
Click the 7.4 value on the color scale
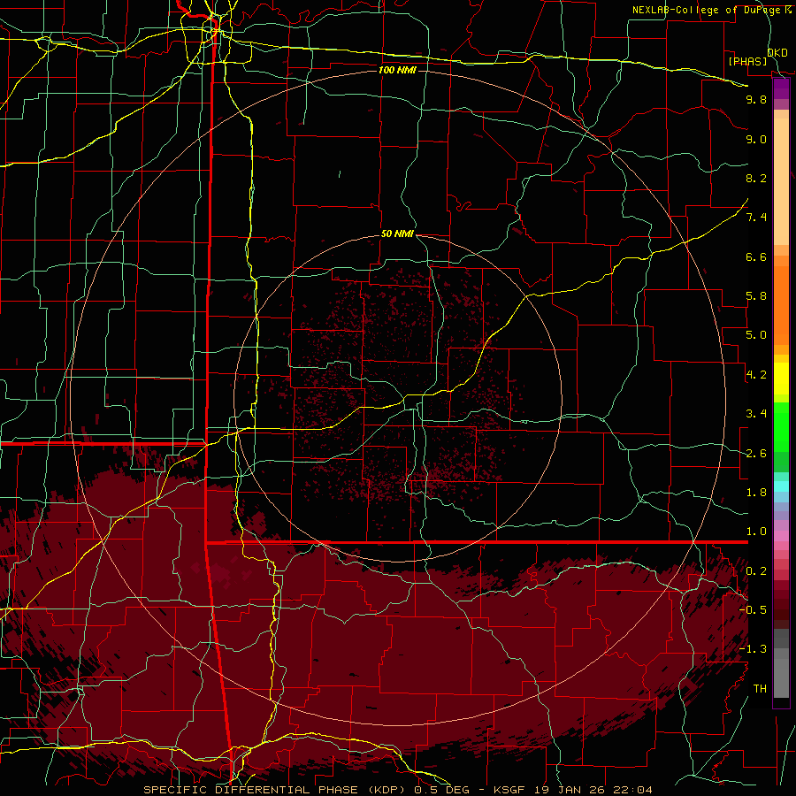tap(756, 218)
